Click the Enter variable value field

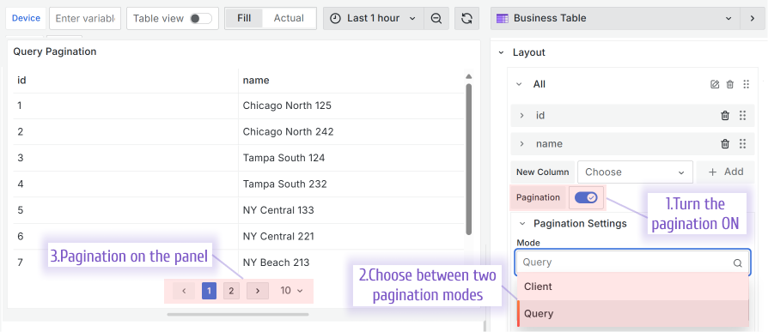(x=85, y=19)
